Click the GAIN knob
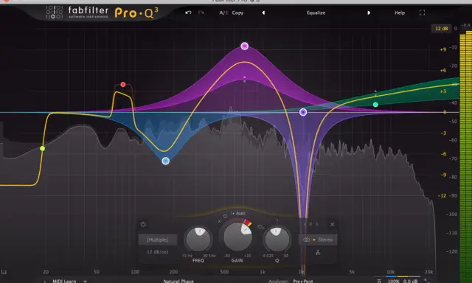This screenshot has height=283, width=472. coord(237,237)
